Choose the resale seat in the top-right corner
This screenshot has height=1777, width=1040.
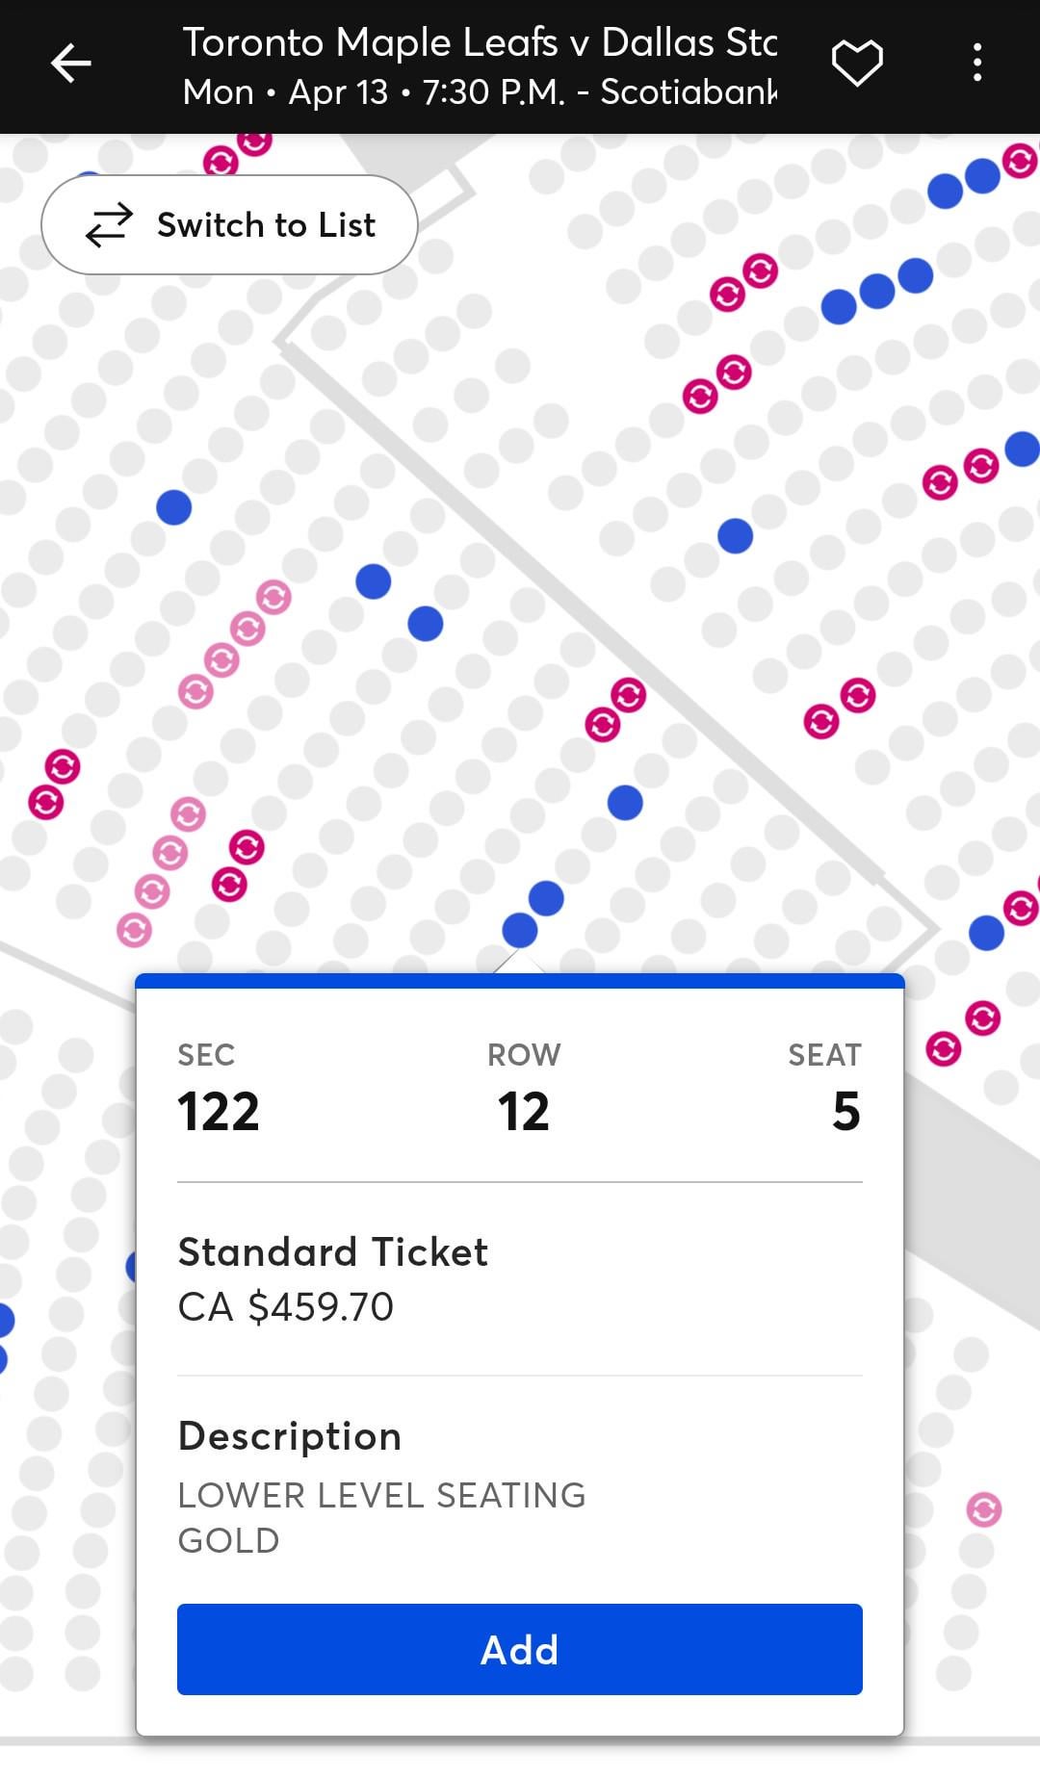tap(1019, 160)
